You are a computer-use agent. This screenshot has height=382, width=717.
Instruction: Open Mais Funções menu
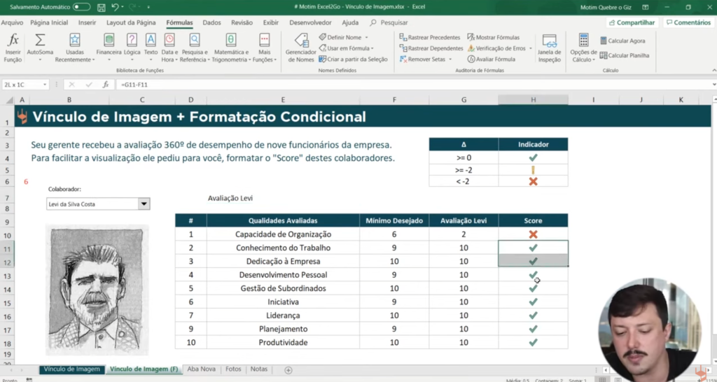[x=264, y=48]
